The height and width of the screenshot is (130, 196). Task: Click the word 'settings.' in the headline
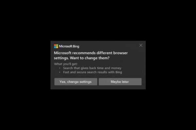click(x=61, y=58)
